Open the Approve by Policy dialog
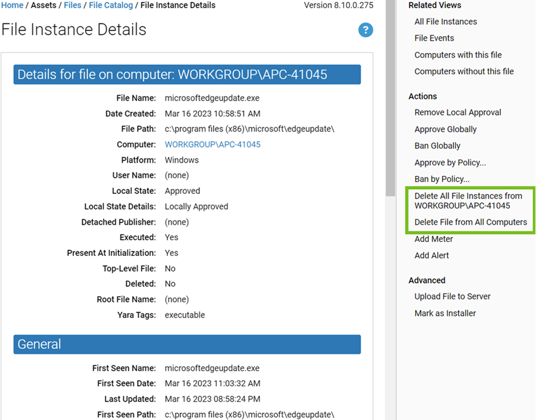 tap(450, 162)
